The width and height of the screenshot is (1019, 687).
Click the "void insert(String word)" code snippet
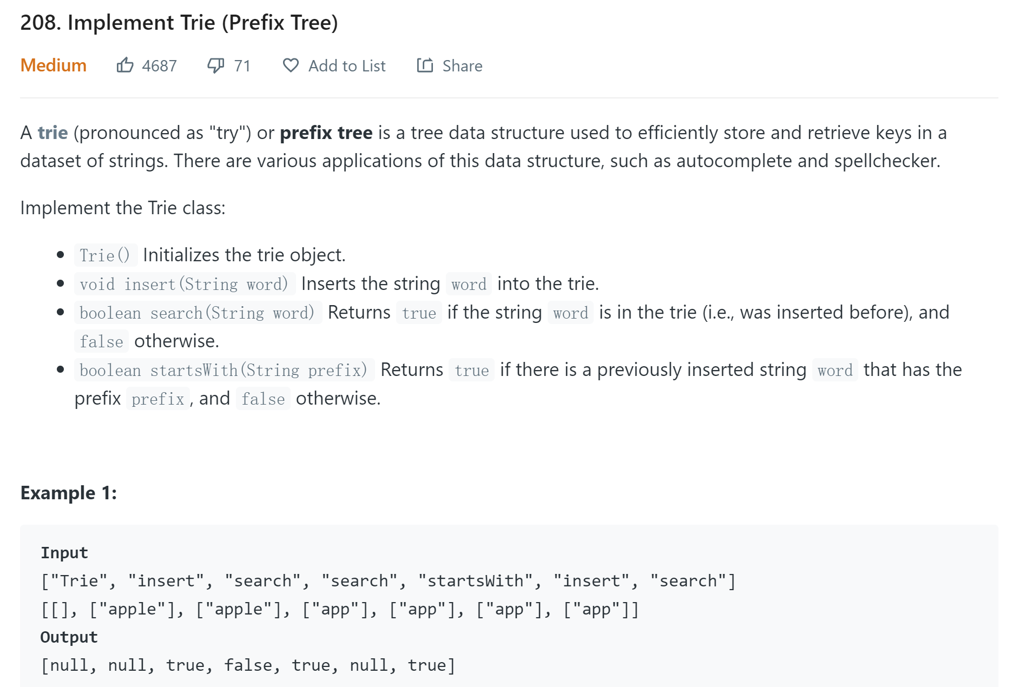click(184, 284)
